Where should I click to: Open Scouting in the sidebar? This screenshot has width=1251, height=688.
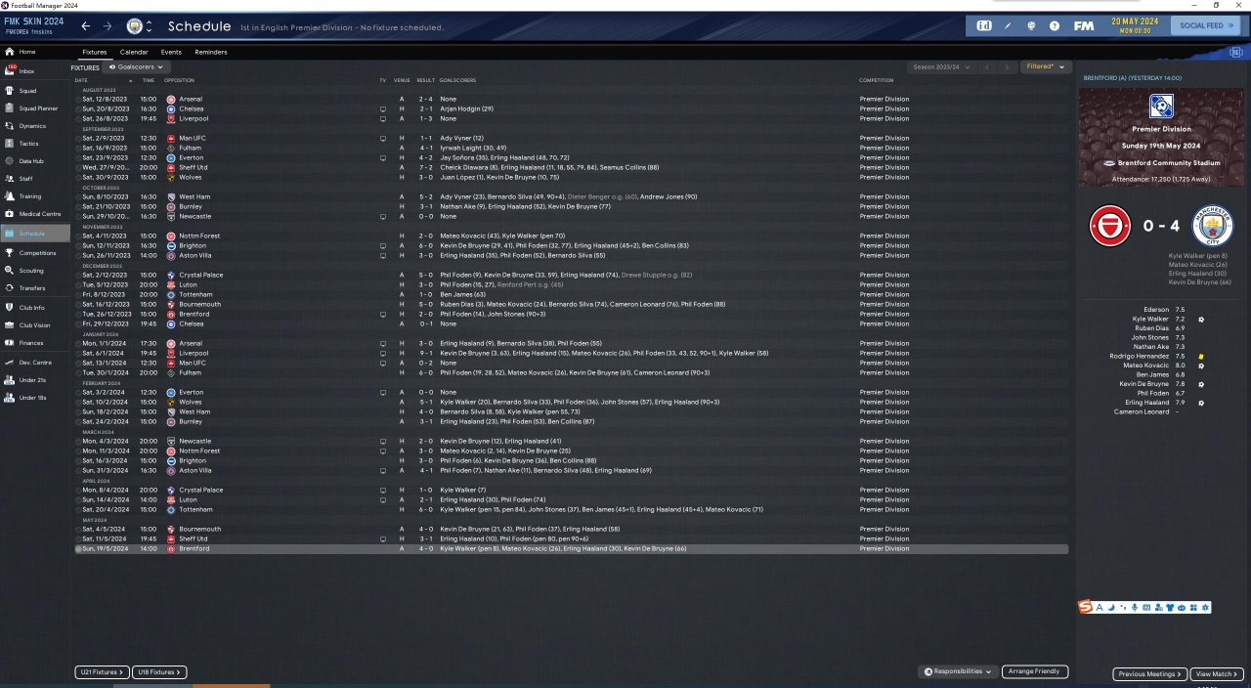[31, 271]
